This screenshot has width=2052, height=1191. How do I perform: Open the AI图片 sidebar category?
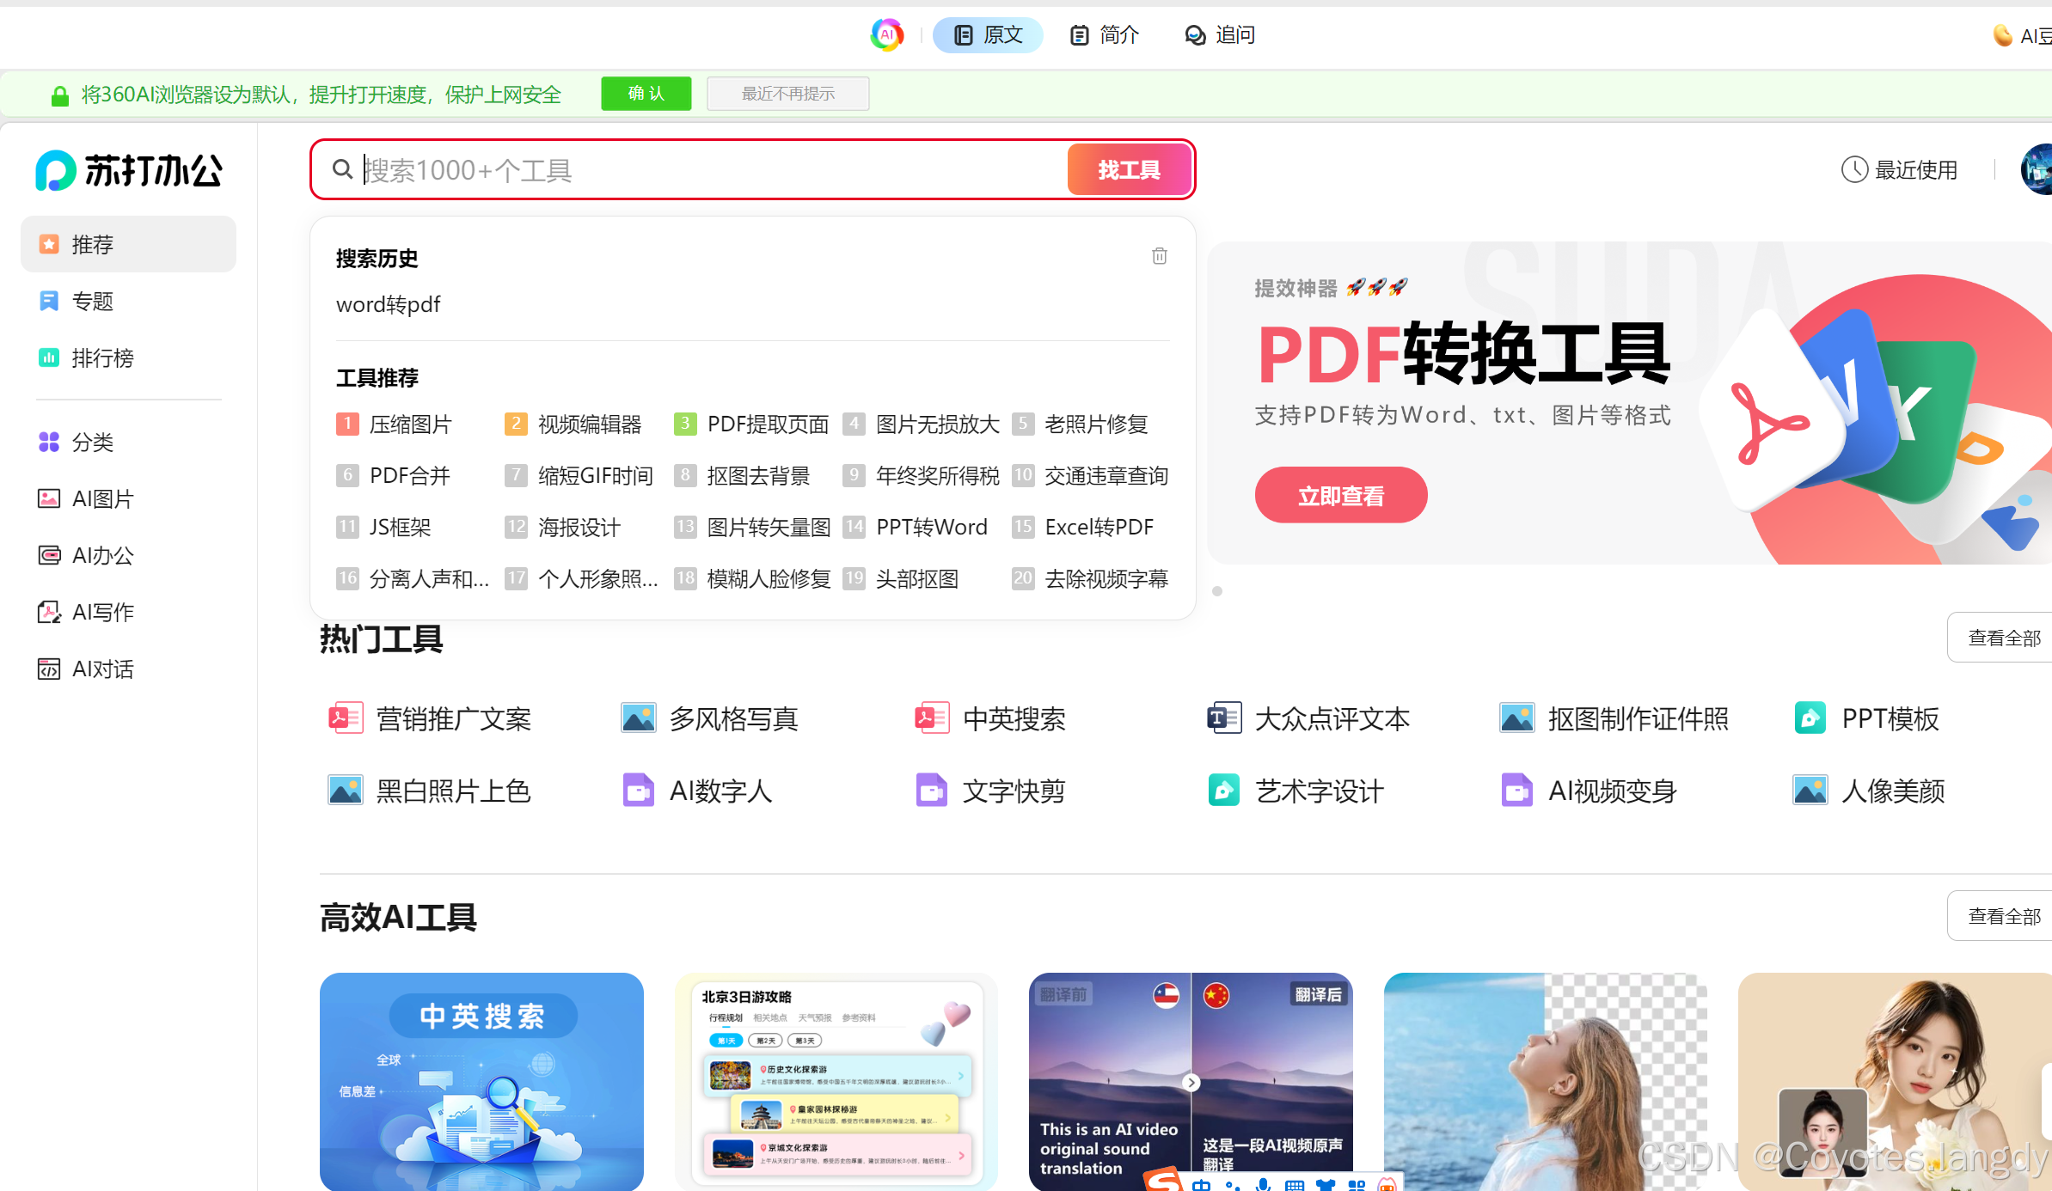pyautogui.click(x=102, y=498)
